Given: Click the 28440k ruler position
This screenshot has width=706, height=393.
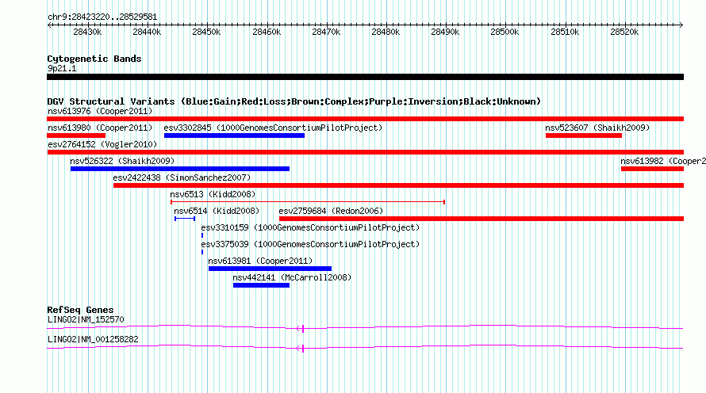Looking at the screenshot, I should 147,32.
